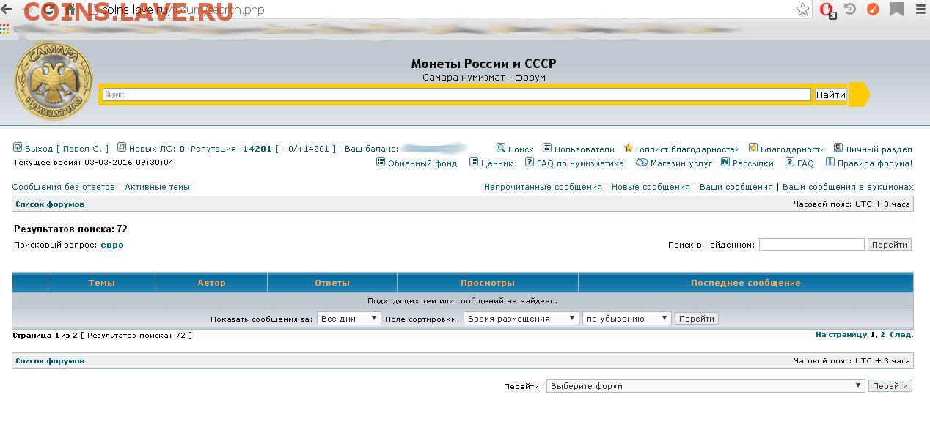Image resolution: width=930 pixels, height=422 pixels.
Task: Click the search query link евро
Action: tap(112, 245)
